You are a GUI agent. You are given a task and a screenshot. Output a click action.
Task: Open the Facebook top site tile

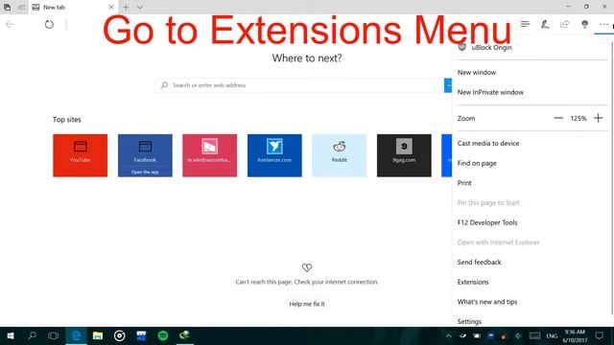145,155
